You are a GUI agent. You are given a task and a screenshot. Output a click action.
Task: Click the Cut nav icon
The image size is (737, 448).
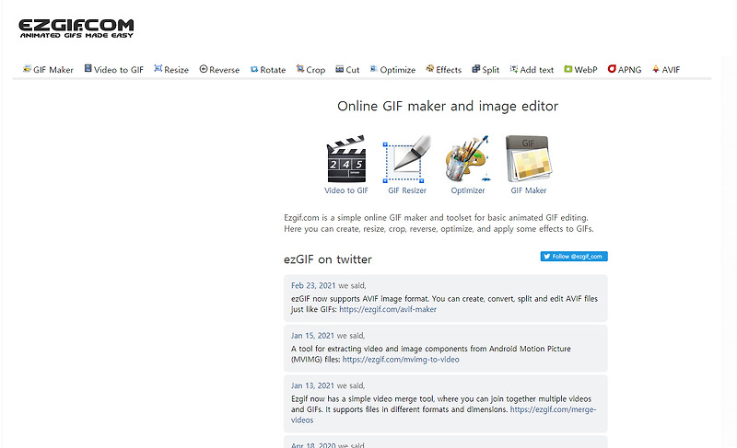[x=339, y=69]
